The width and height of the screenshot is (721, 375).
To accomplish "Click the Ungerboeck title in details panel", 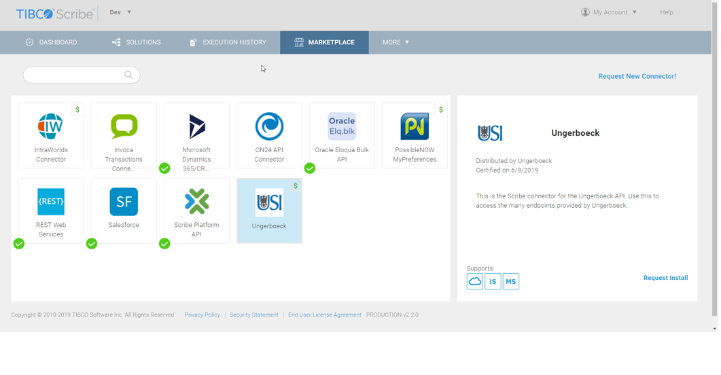I will tap(575, 133).
